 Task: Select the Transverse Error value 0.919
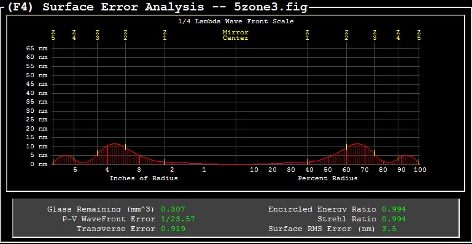[173, 229]
